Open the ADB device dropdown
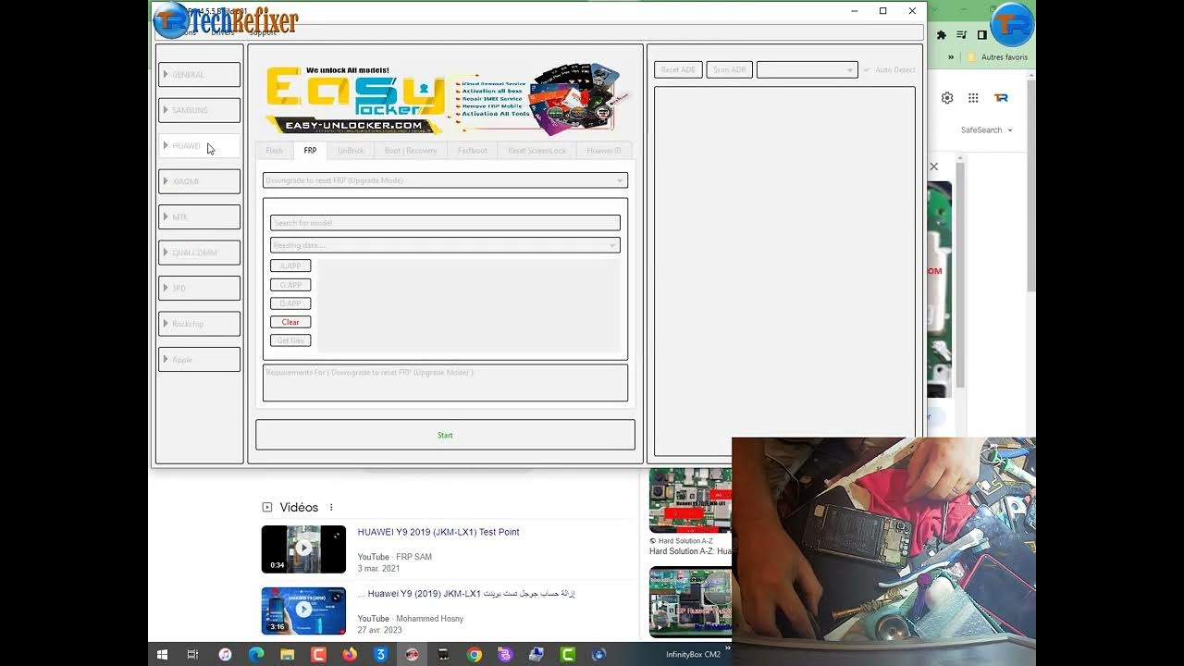The height and width of the screenshot is (666, 1184). [x=808, y=70]
